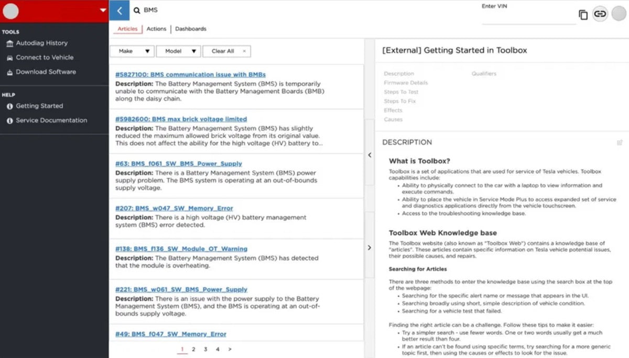Image resolution: width=629 pixels, height=358 pixels.
Task: Click the Clear All filters button
Action: [227, 51]
